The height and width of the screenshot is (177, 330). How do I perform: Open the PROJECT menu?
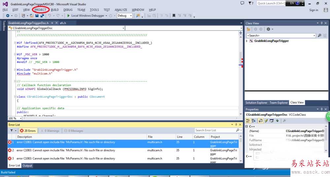(40, 10)
